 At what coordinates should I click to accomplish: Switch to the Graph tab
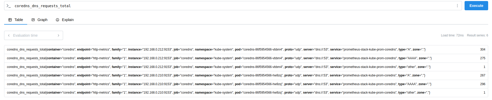coord(39,20)
